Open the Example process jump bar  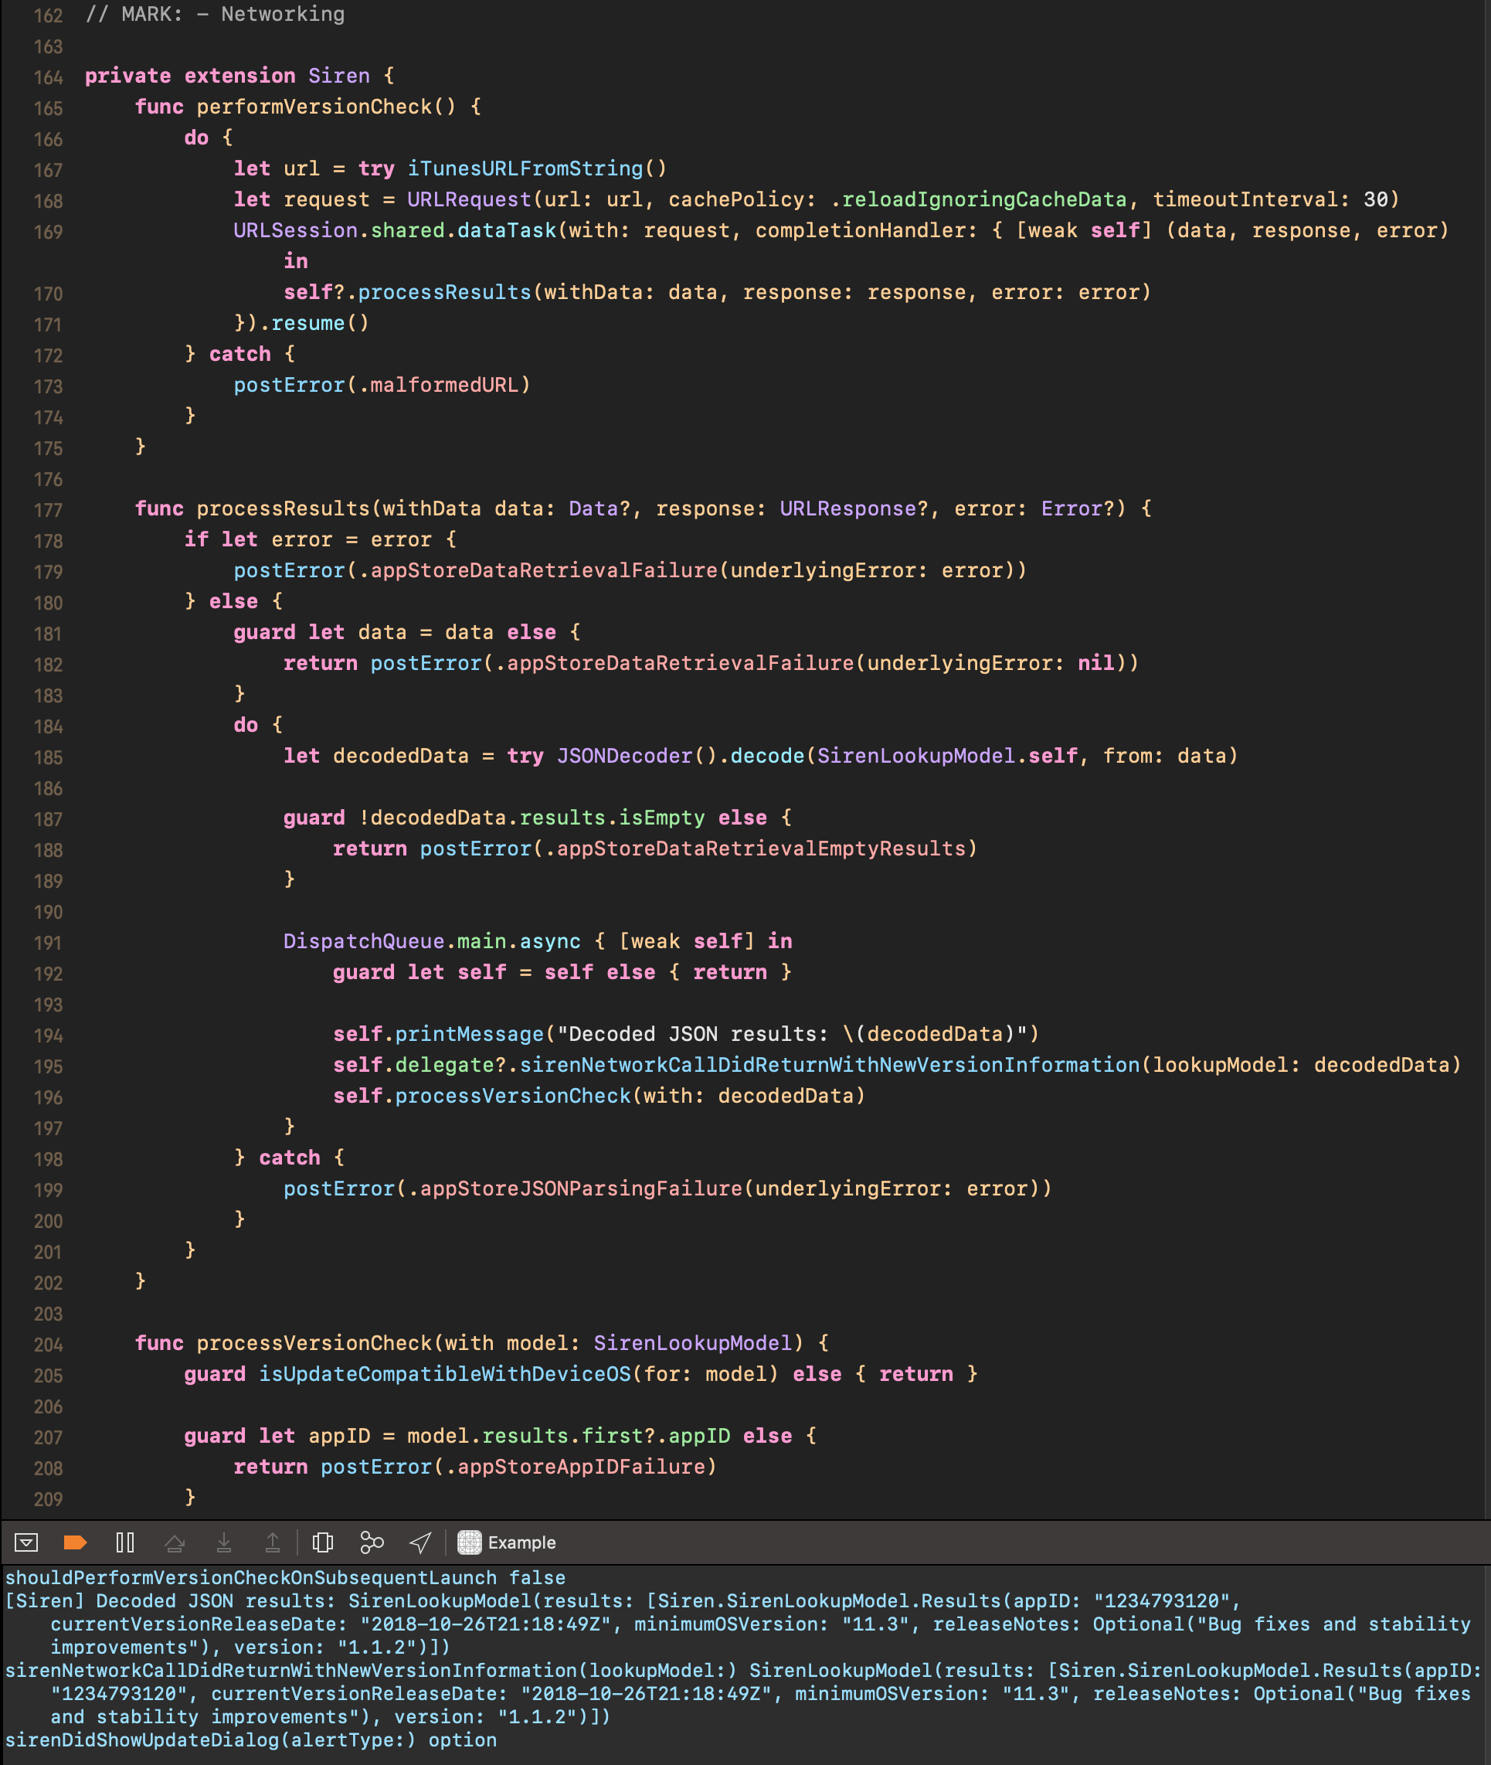tap(521, 1542)
